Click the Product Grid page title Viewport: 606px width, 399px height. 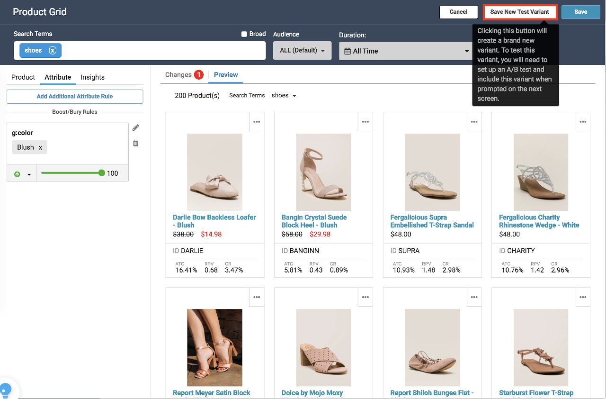[x=40, y=12]
